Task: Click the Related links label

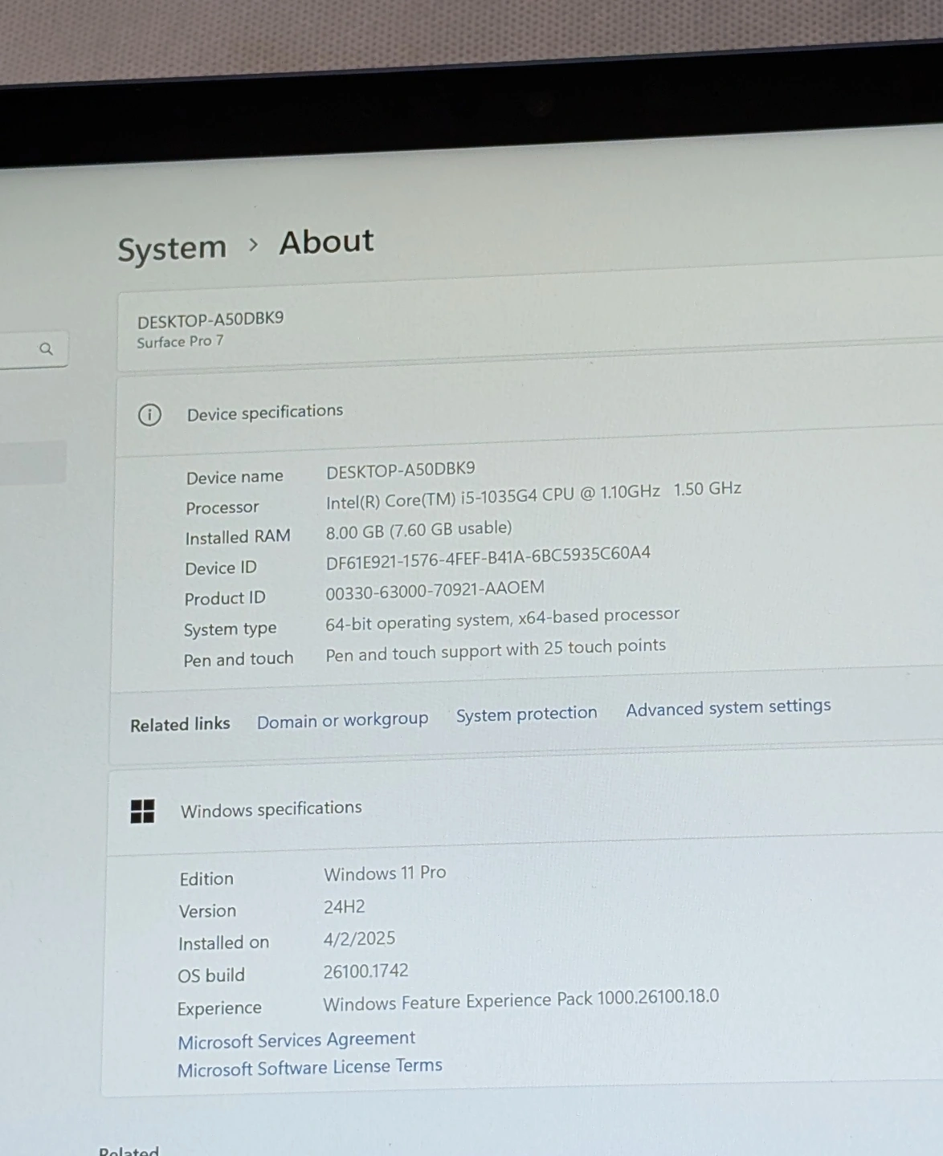Action: 180,724
